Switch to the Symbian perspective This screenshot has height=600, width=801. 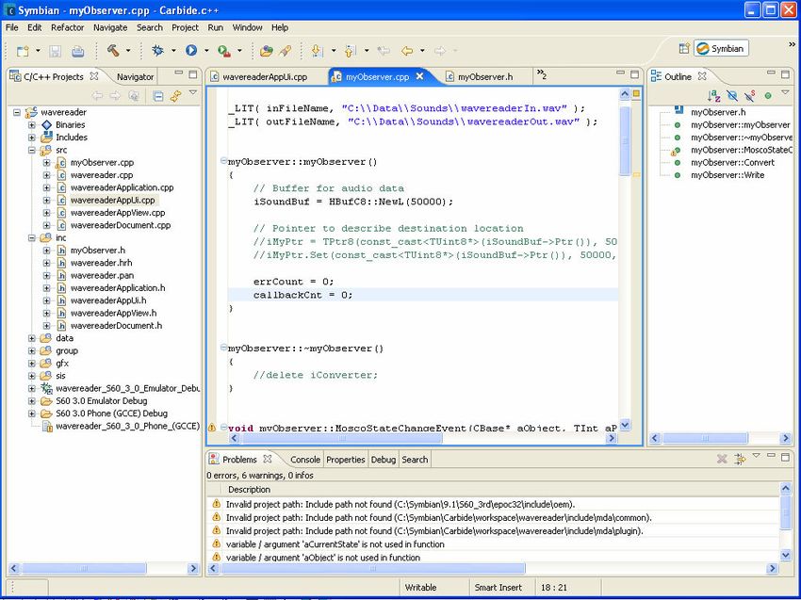point(721,49)
